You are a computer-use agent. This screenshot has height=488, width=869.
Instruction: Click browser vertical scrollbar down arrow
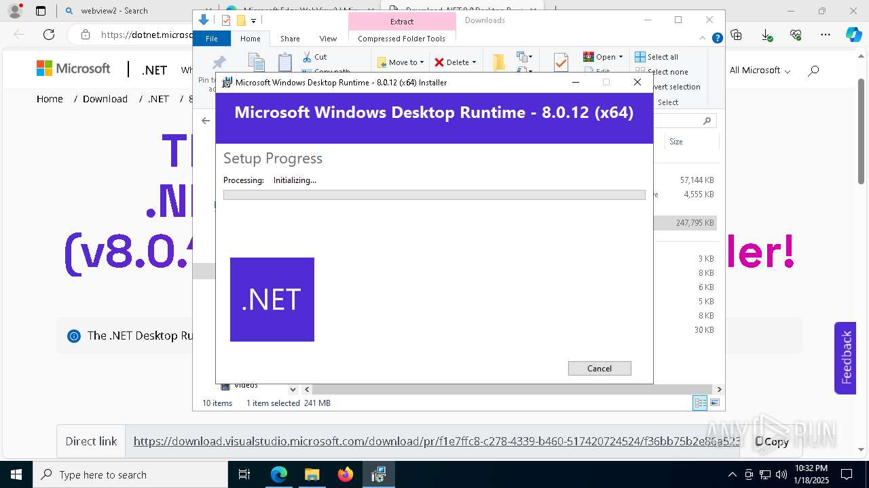[862, 449]
